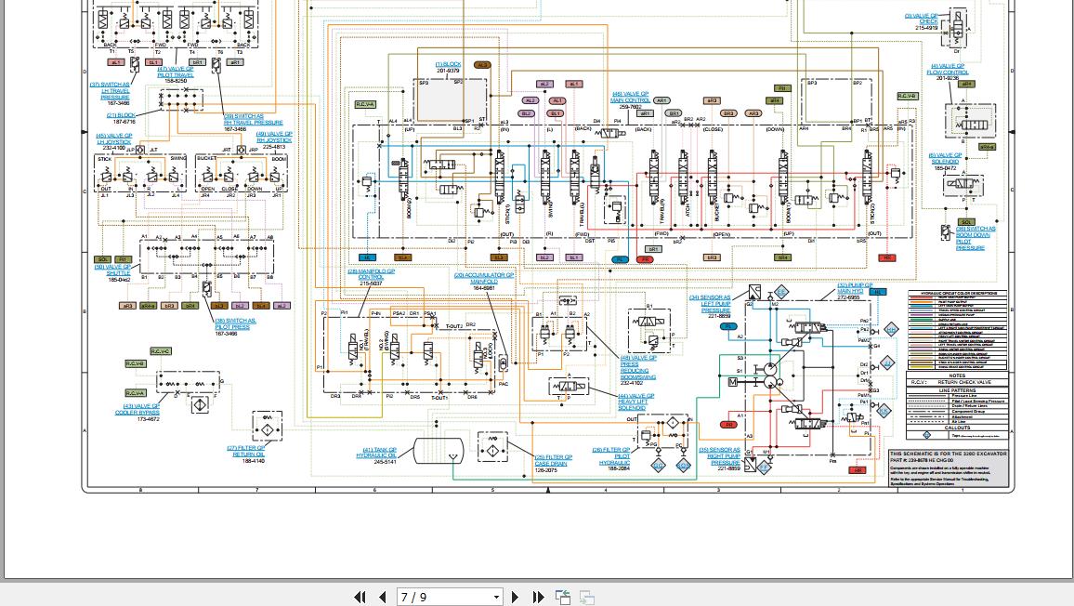Open the Accumulator GP Manifold link
This screenshot has width=1074, height=606.
point(483,278)
